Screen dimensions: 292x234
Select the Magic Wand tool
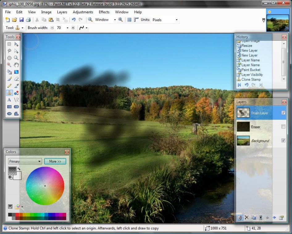pyautogui.click(x=9, y=65)
